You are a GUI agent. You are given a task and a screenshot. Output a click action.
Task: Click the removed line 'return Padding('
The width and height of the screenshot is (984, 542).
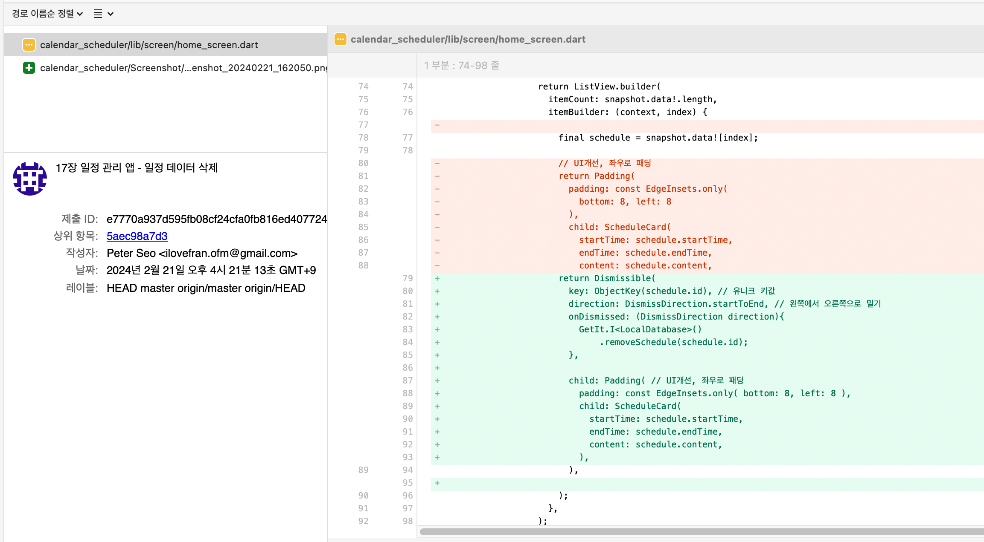coord(597,176)
